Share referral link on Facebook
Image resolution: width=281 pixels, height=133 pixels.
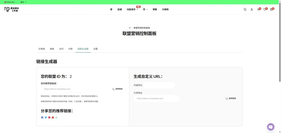(42, 117)
